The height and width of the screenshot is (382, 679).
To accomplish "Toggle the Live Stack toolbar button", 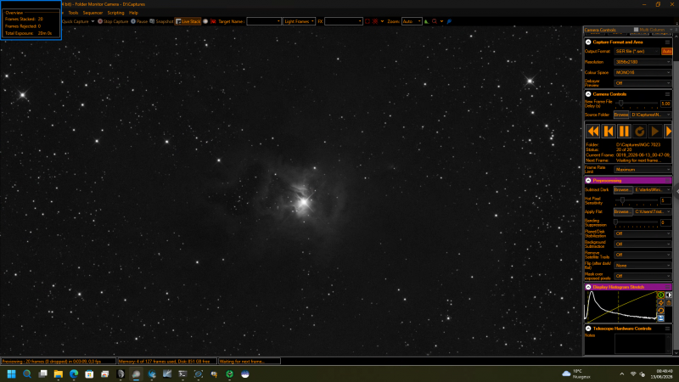I will pyautogui.click(x=188, y=21).
